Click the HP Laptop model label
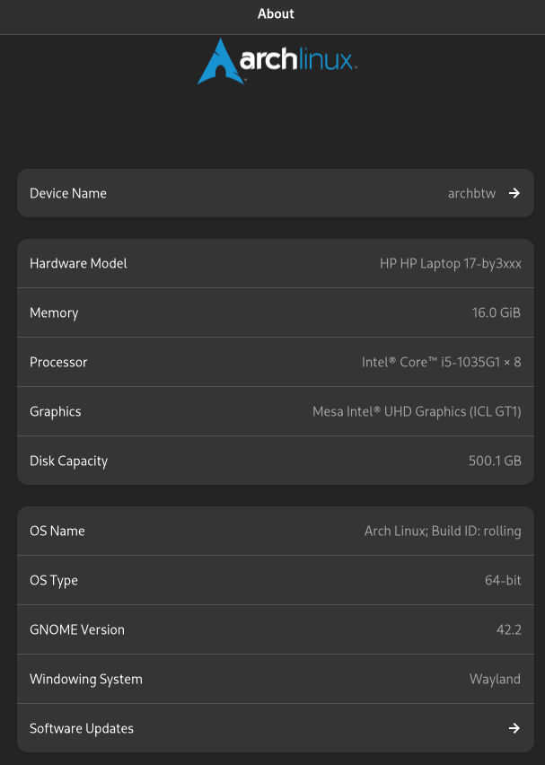545x765 pixels. point(450,263)
